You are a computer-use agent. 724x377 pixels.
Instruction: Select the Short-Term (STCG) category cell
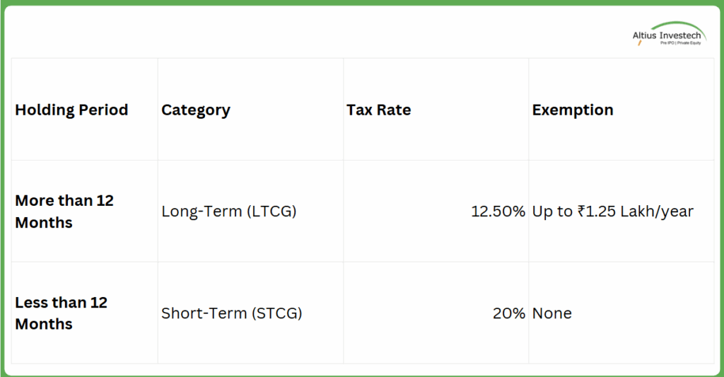[232, 313]
